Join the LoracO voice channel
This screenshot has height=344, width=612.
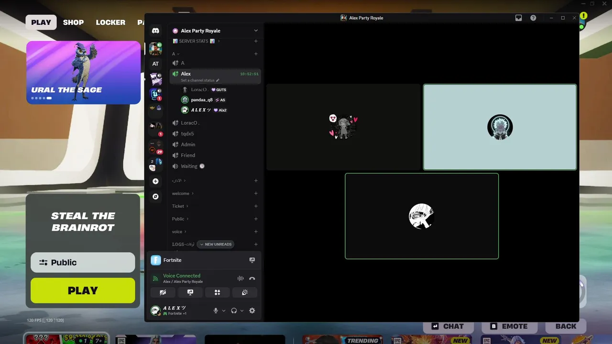click(215, 123)
